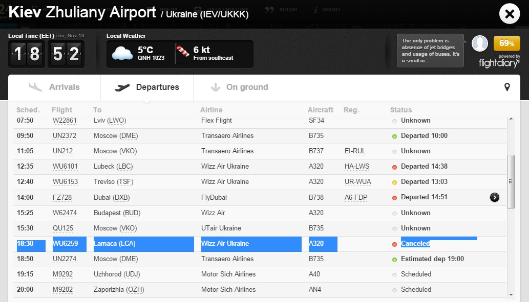Click the arrow icon on FZ728 row
Image resolution: width=529 pixels, height=302 pixels.
pyautogui.click(x=494, y=197)
